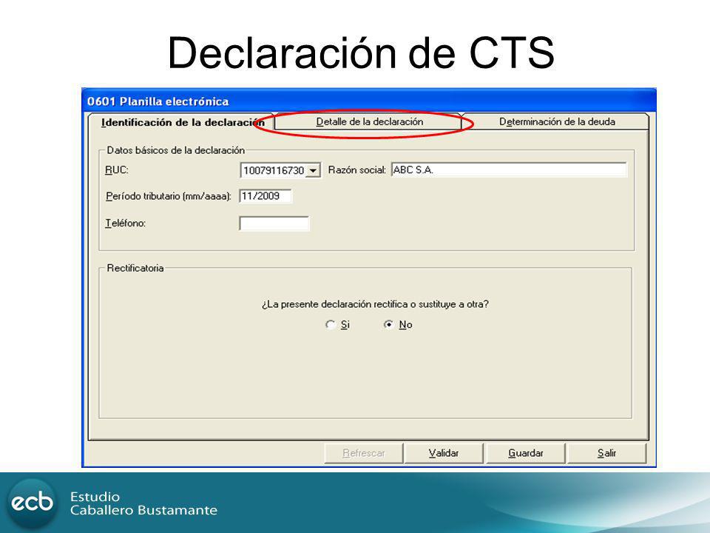
Task: Select the No radio button
Action: click(x=388, y=324)
